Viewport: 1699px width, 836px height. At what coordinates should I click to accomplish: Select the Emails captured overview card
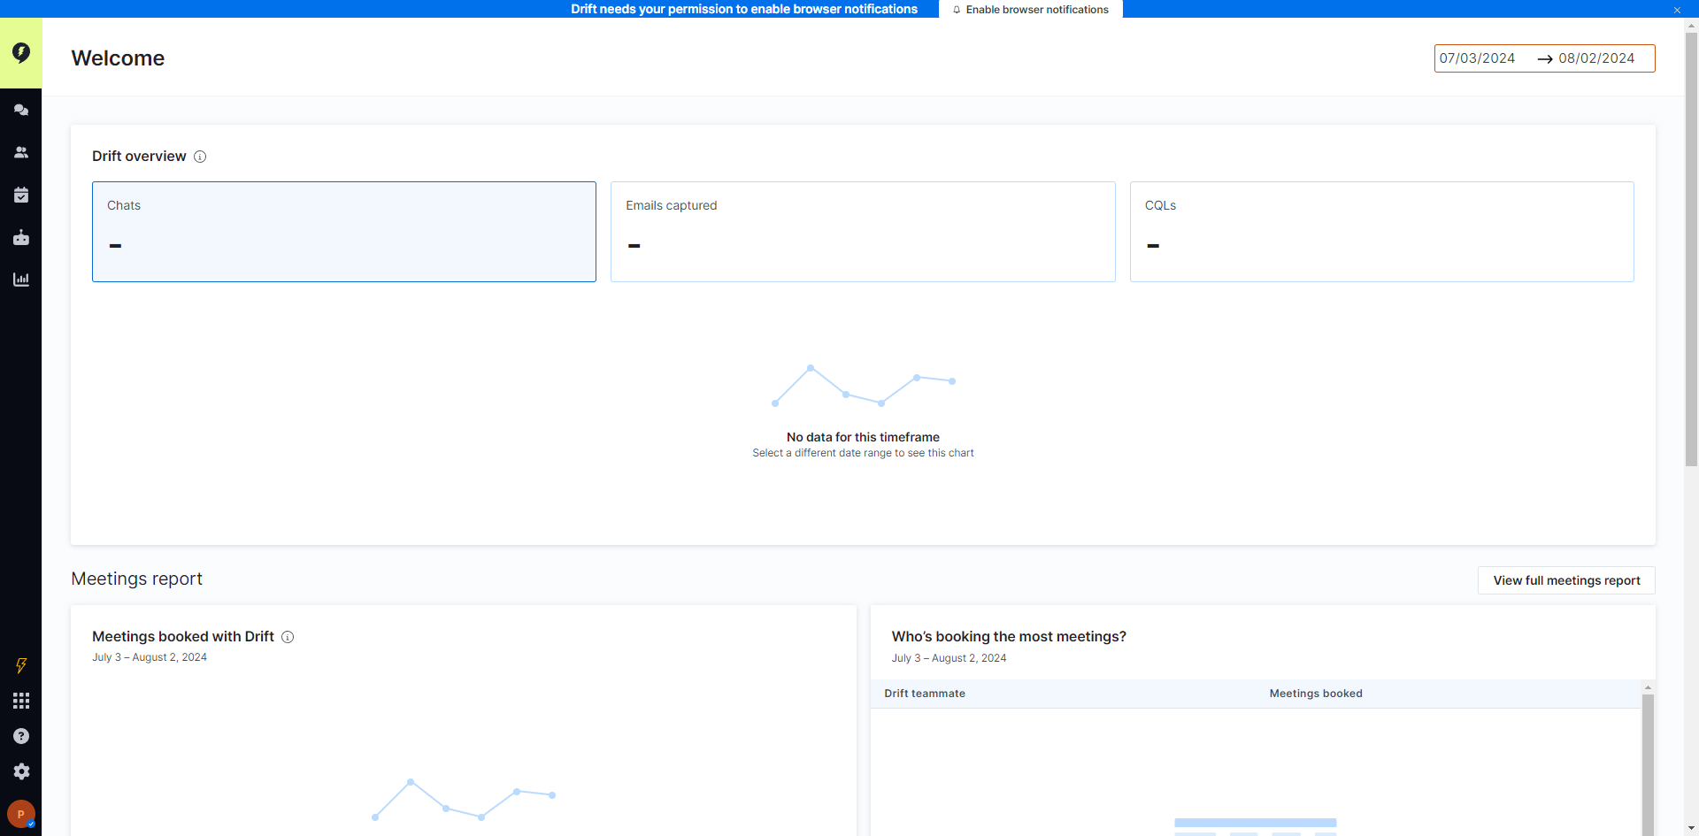click(863, 232)
